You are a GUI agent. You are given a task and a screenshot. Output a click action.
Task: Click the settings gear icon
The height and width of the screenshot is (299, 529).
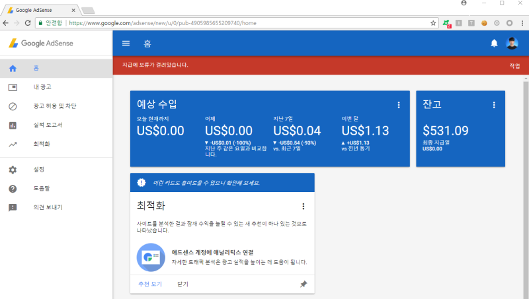click(x=13, y=170)
